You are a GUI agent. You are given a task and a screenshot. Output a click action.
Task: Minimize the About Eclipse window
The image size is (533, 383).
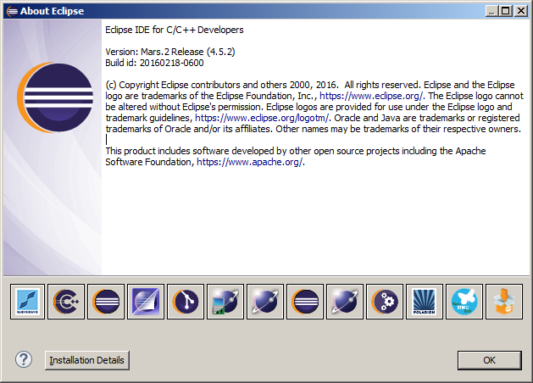491,11
